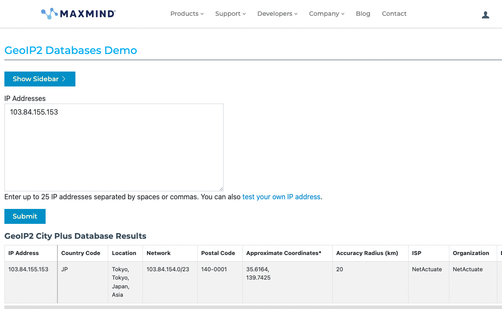Screen dimensions: 502x309
Task: Expand the Support dropdown menu
Action: coord(231,14)
